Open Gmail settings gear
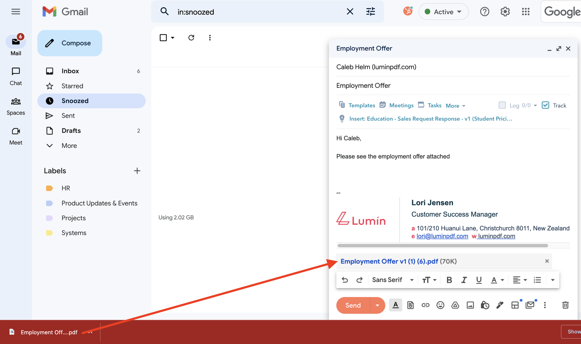This screenshot has width=581, height=344. coord(505,12)
